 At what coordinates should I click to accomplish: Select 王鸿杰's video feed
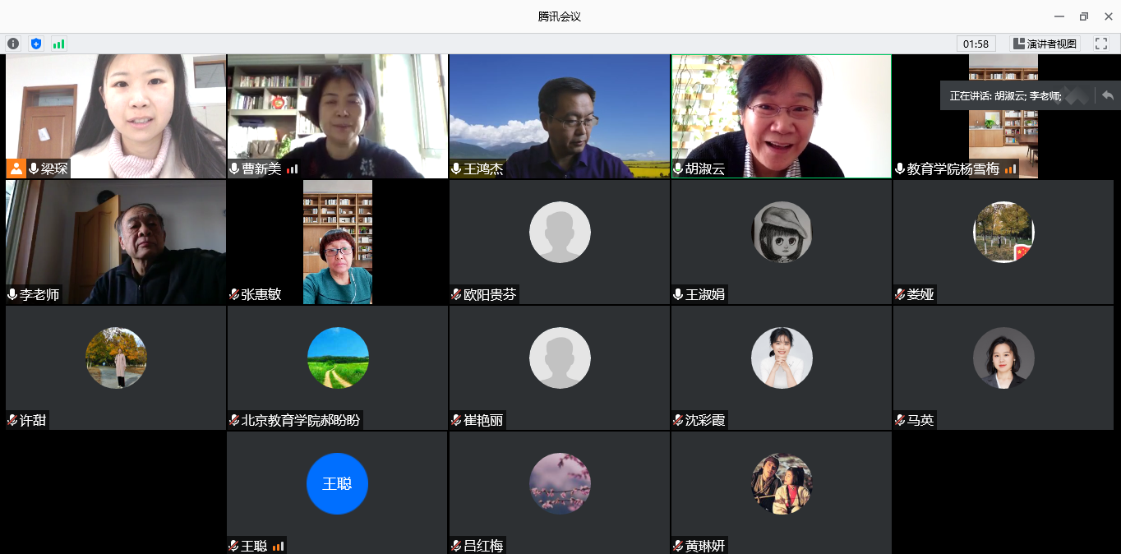point(560,117)
